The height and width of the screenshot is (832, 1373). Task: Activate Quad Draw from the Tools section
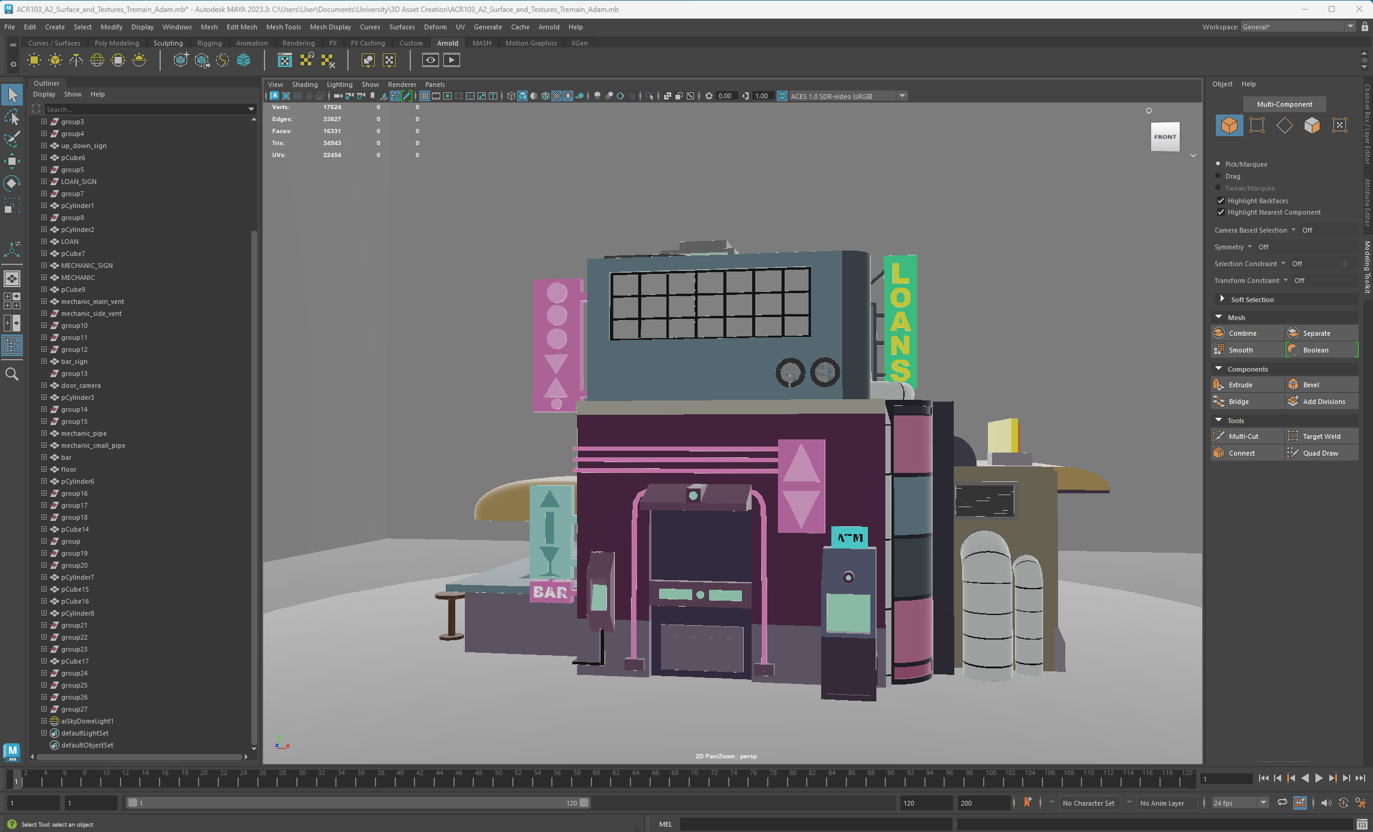(x=1320, y=453)
